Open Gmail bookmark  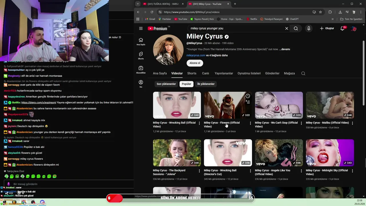[150, 19]
